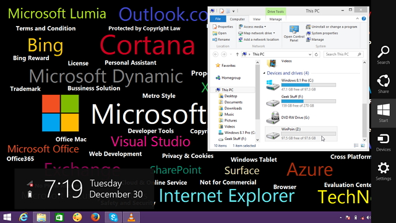
Task: Open Skype from the taskbar
Action: tap(113, 217)
